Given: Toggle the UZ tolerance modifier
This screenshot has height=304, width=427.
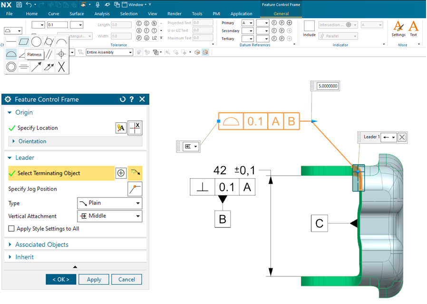Looking at the screenshot, I should click(154, 38).
